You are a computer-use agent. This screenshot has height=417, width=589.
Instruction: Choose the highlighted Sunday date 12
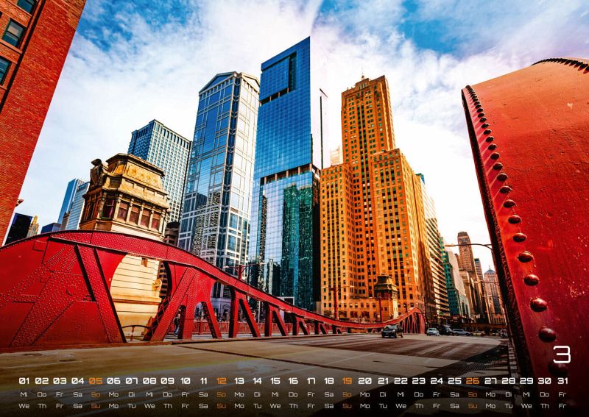click(221, 381)
